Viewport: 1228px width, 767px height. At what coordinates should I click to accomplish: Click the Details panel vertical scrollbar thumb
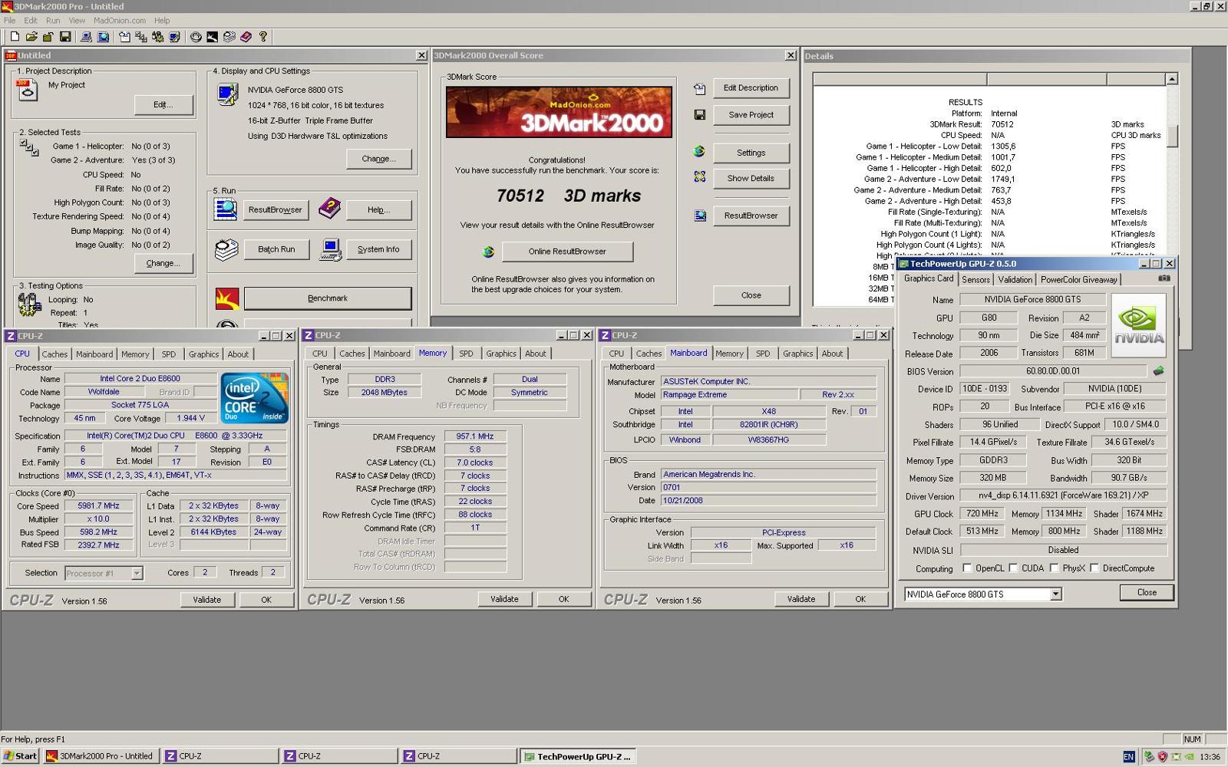coord(1171,135)
